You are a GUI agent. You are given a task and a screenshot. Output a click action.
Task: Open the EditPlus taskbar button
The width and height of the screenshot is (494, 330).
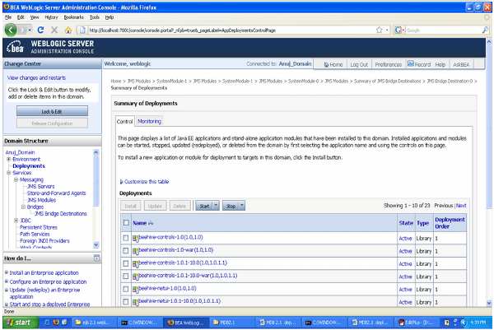click(x=417, y=323)
